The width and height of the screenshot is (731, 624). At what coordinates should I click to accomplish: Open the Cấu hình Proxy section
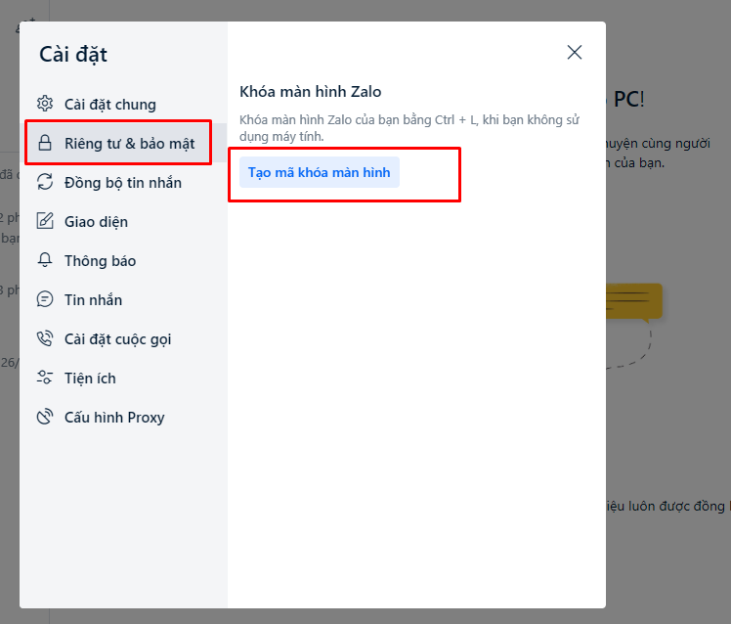(x=114, y=418)
